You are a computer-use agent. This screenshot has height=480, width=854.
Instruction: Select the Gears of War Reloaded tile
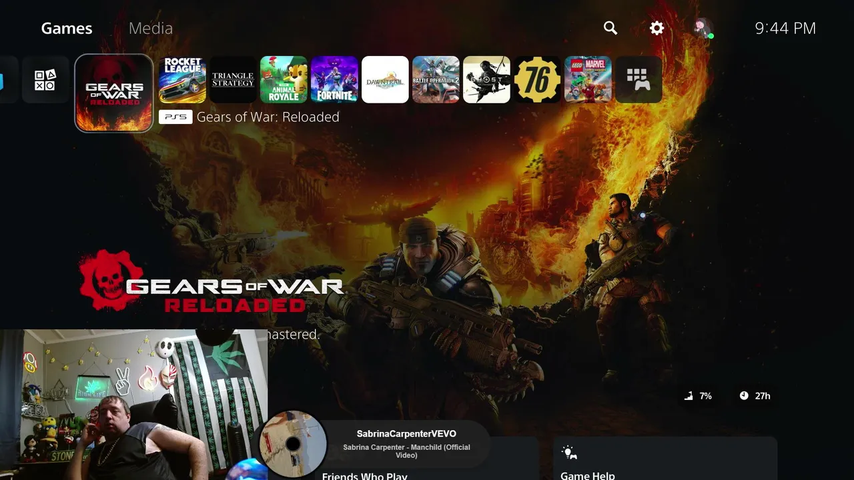point(114,93)
